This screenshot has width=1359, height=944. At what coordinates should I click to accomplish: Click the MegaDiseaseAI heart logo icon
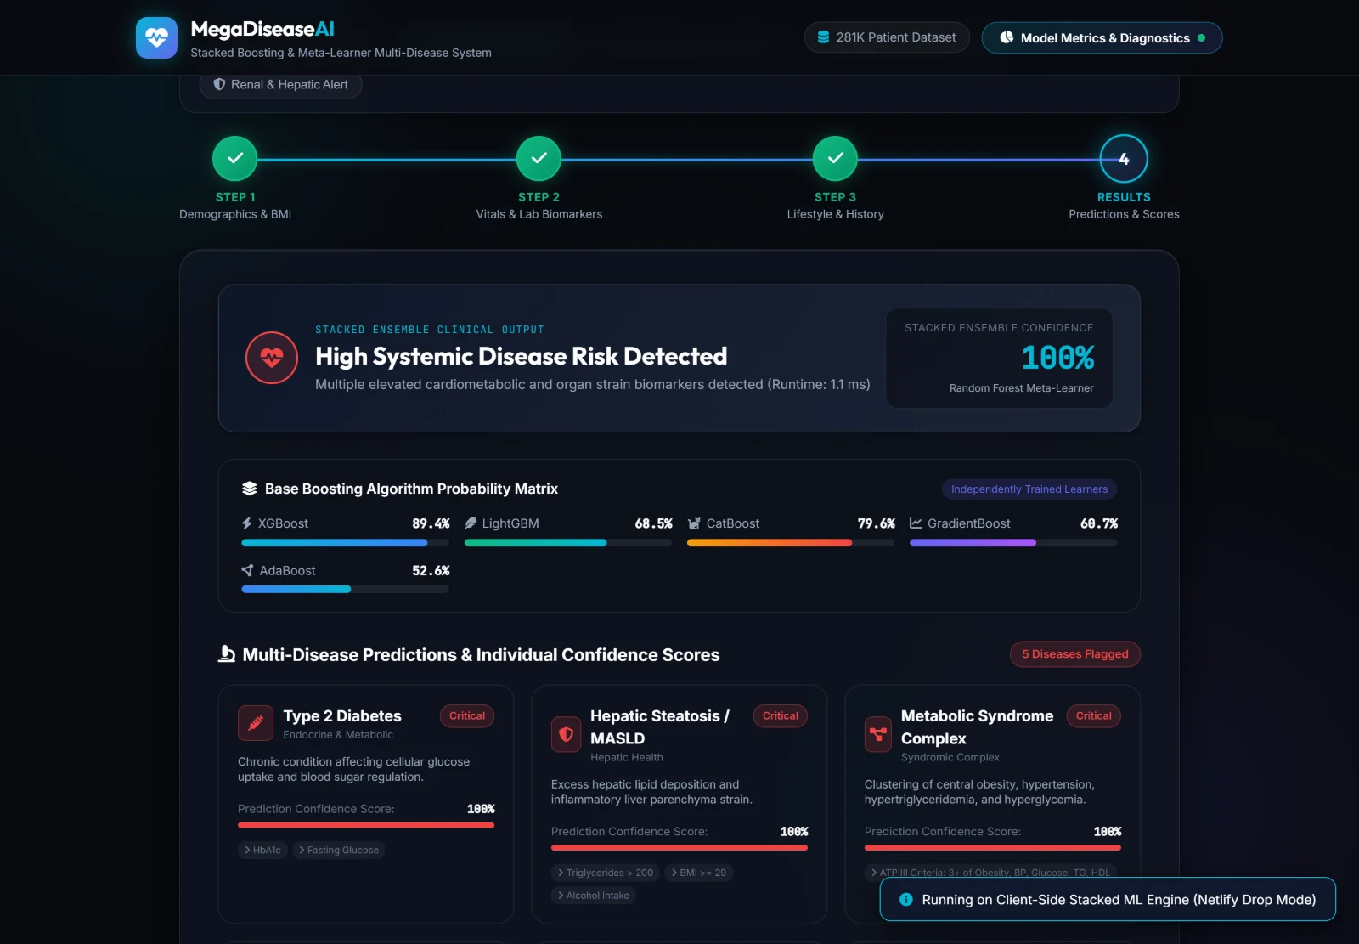click(156, 37)
